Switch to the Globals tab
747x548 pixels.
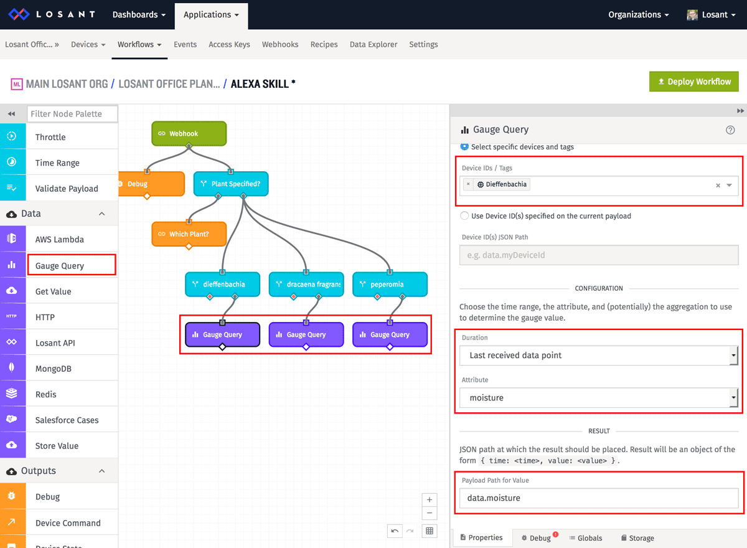pyautogui.click(x=586, y=537)
